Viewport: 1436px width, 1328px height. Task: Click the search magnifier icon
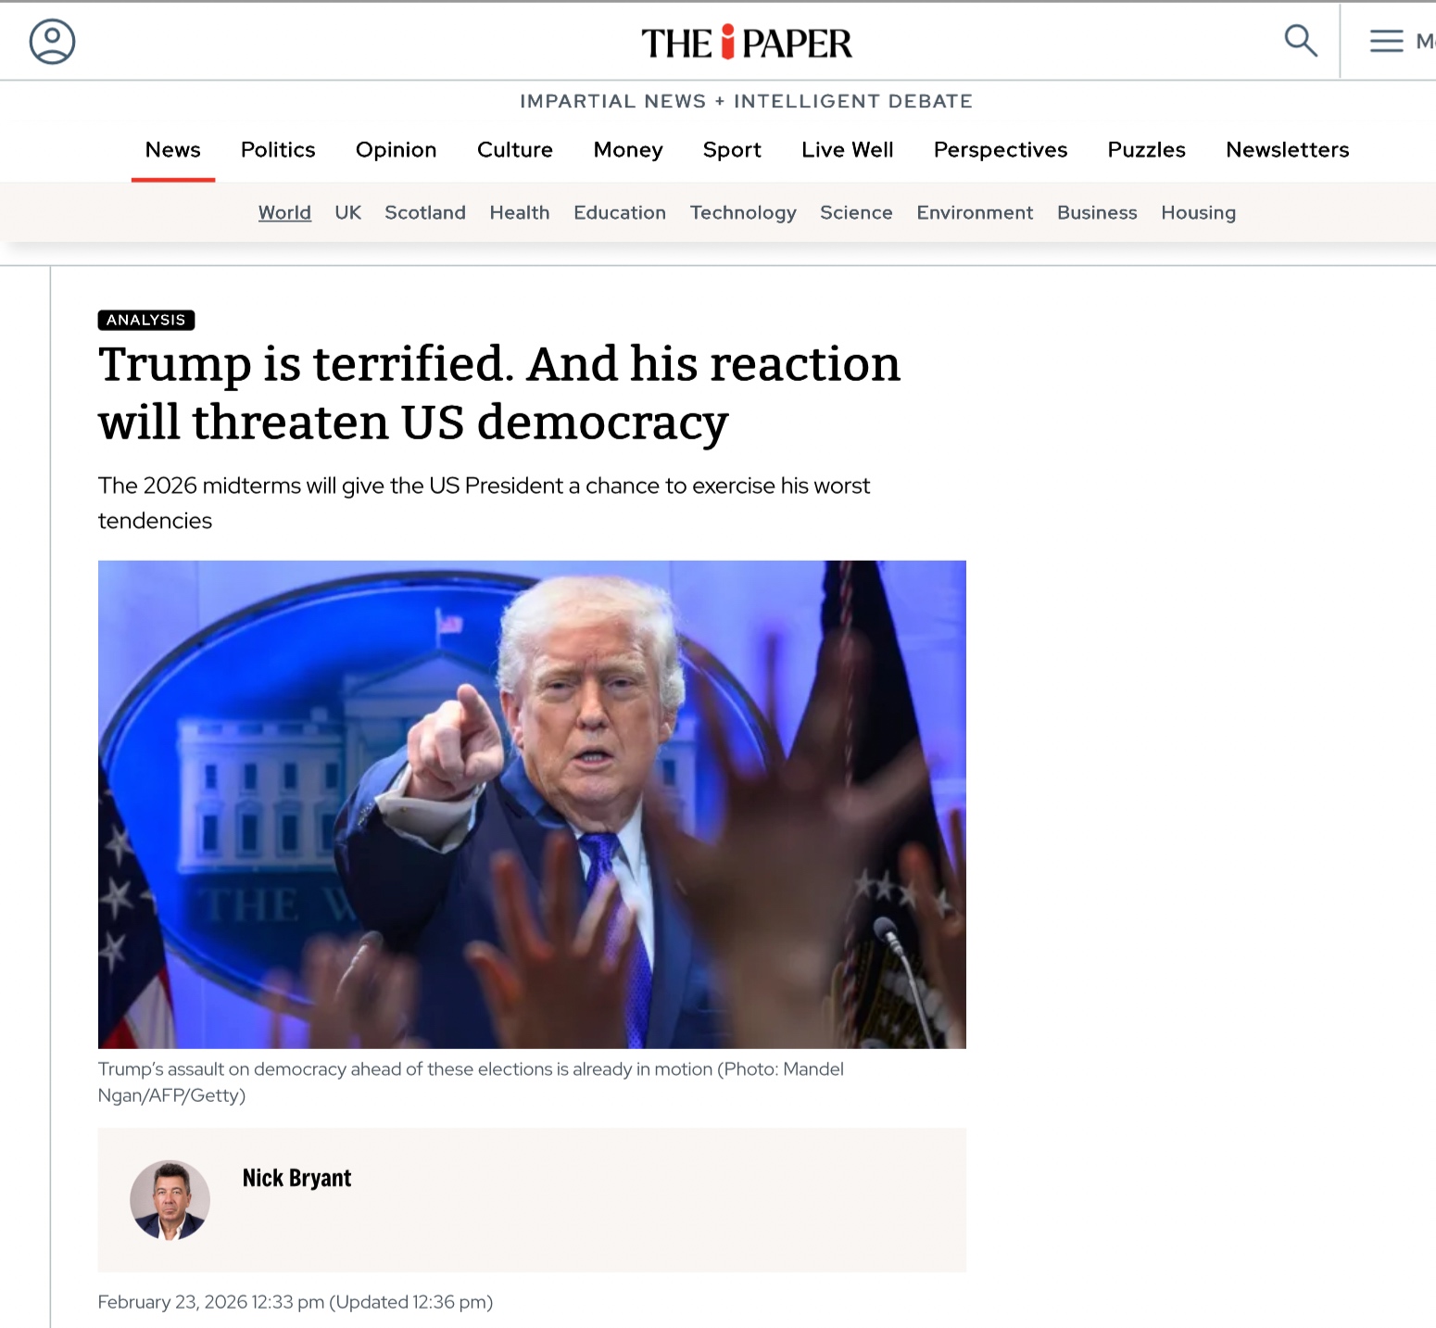[1301, 41]
